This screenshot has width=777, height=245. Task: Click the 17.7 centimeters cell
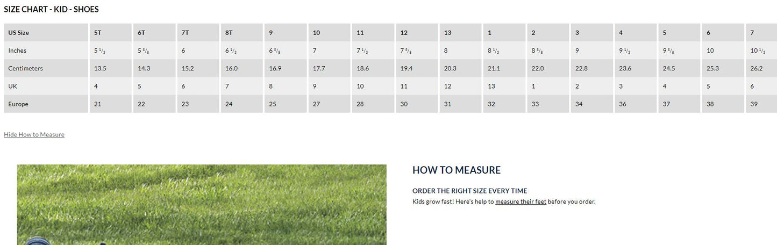coord(318,69)
